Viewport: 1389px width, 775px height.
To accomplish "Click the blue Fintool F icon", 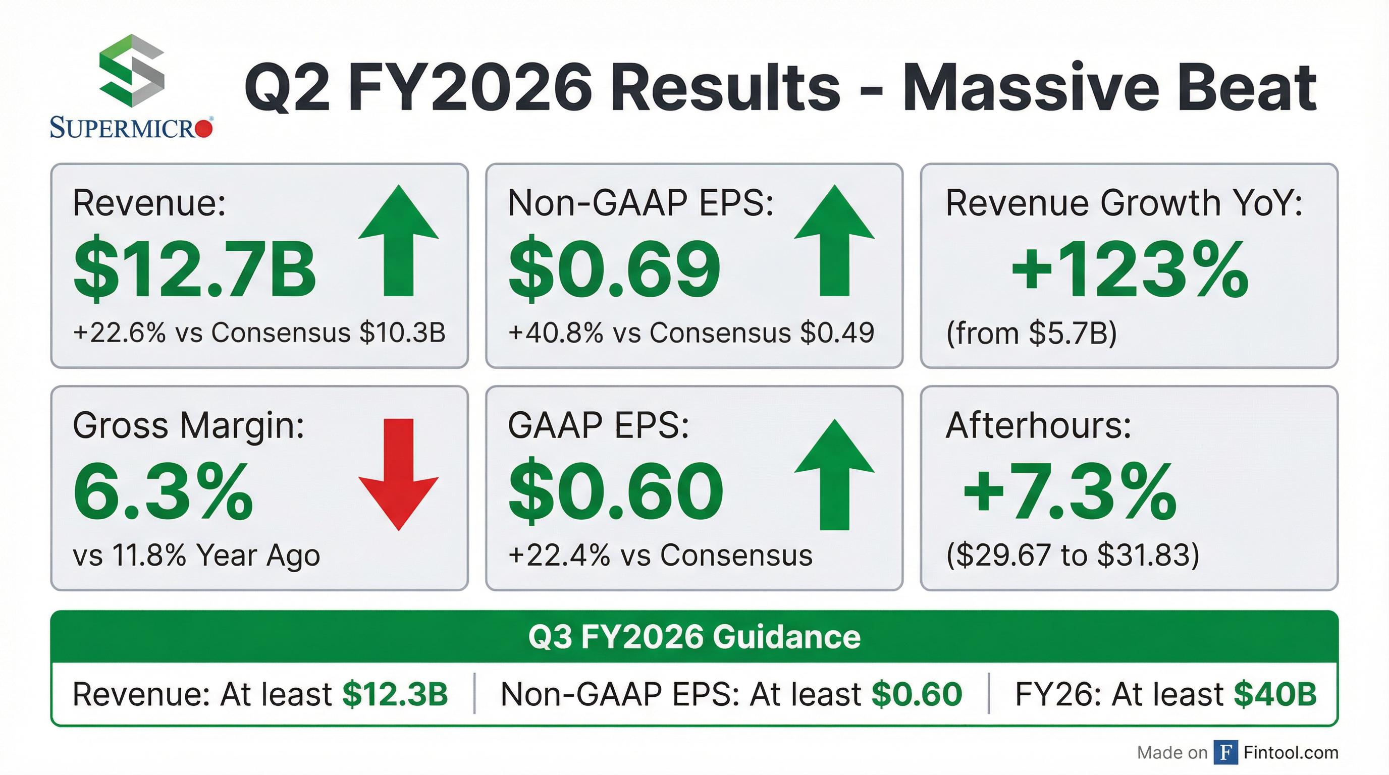I will click(1225, 752).
